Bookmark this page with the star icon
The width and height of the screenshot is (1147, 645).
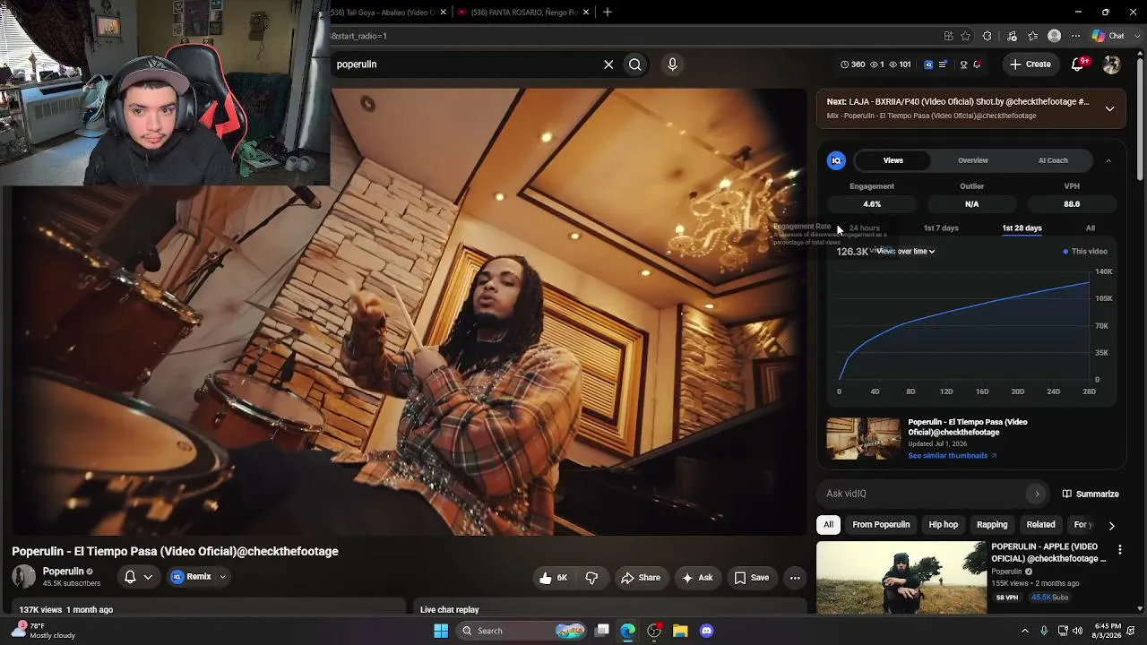click(965, 36)
